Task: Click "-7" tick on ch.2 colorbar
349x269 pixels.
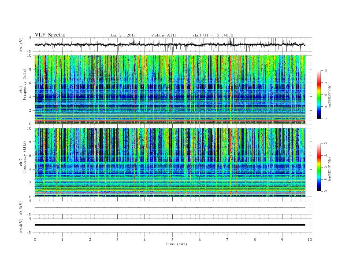Action: pos(325,191)
